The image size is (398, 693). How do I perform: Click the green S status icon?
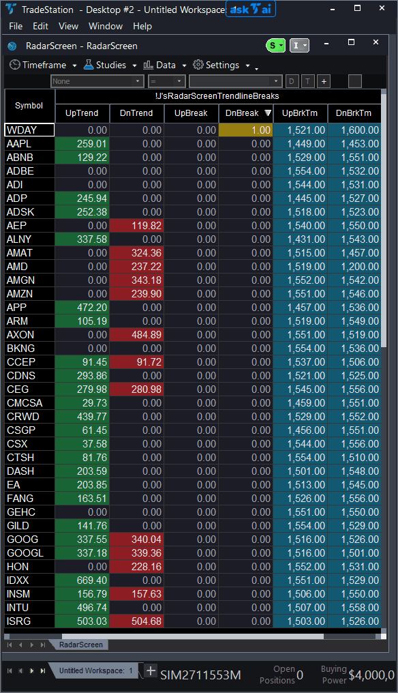click(x=274, y=44)
